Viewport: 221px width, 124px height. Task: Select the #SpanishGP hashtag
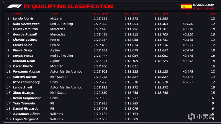pos(204,8)
